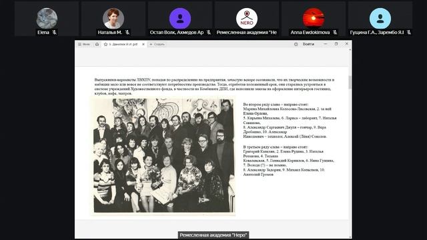The image size is (427, 240).
Task: Minimize the PDF viewer window
Action: (326, 44)
